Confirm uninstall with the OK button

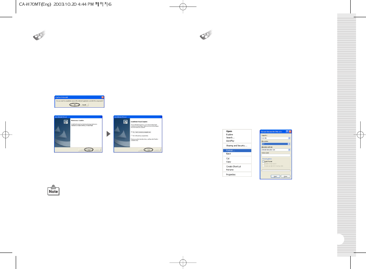click(75, 105)
